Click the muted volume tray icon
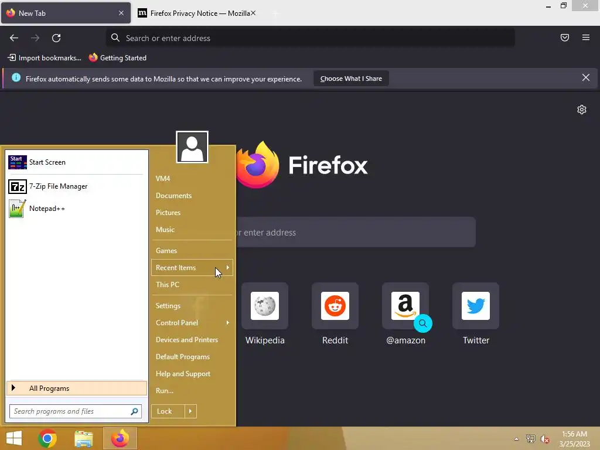 click(544, 439)
